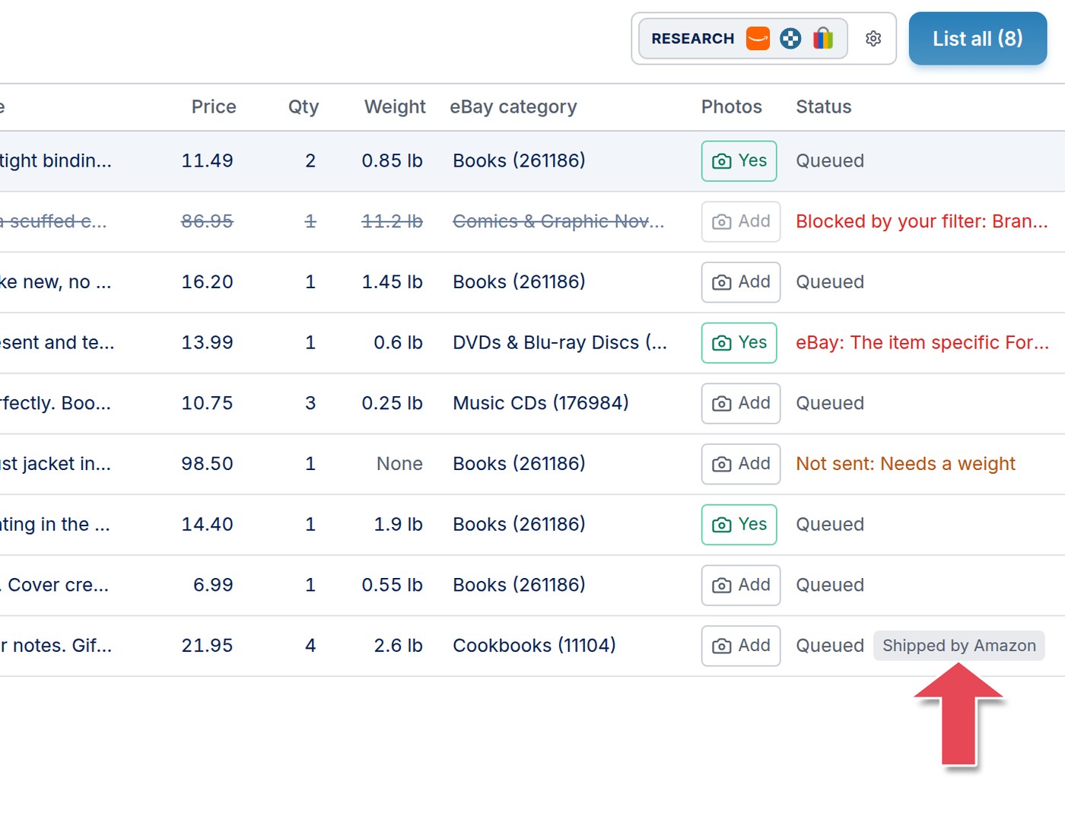Click the price 13.99 cell
The width and height of the screenshot is (1065, 813).
tap(207, 343)
